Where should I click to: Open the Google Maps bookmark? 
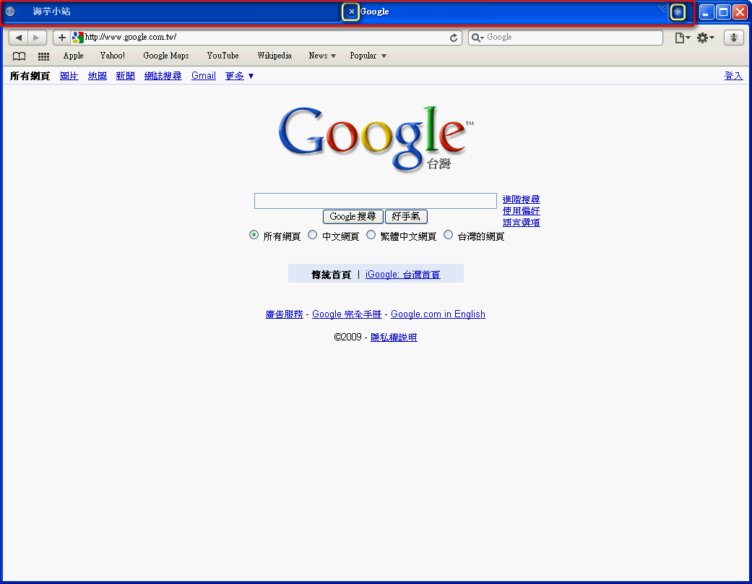(166, 56)
